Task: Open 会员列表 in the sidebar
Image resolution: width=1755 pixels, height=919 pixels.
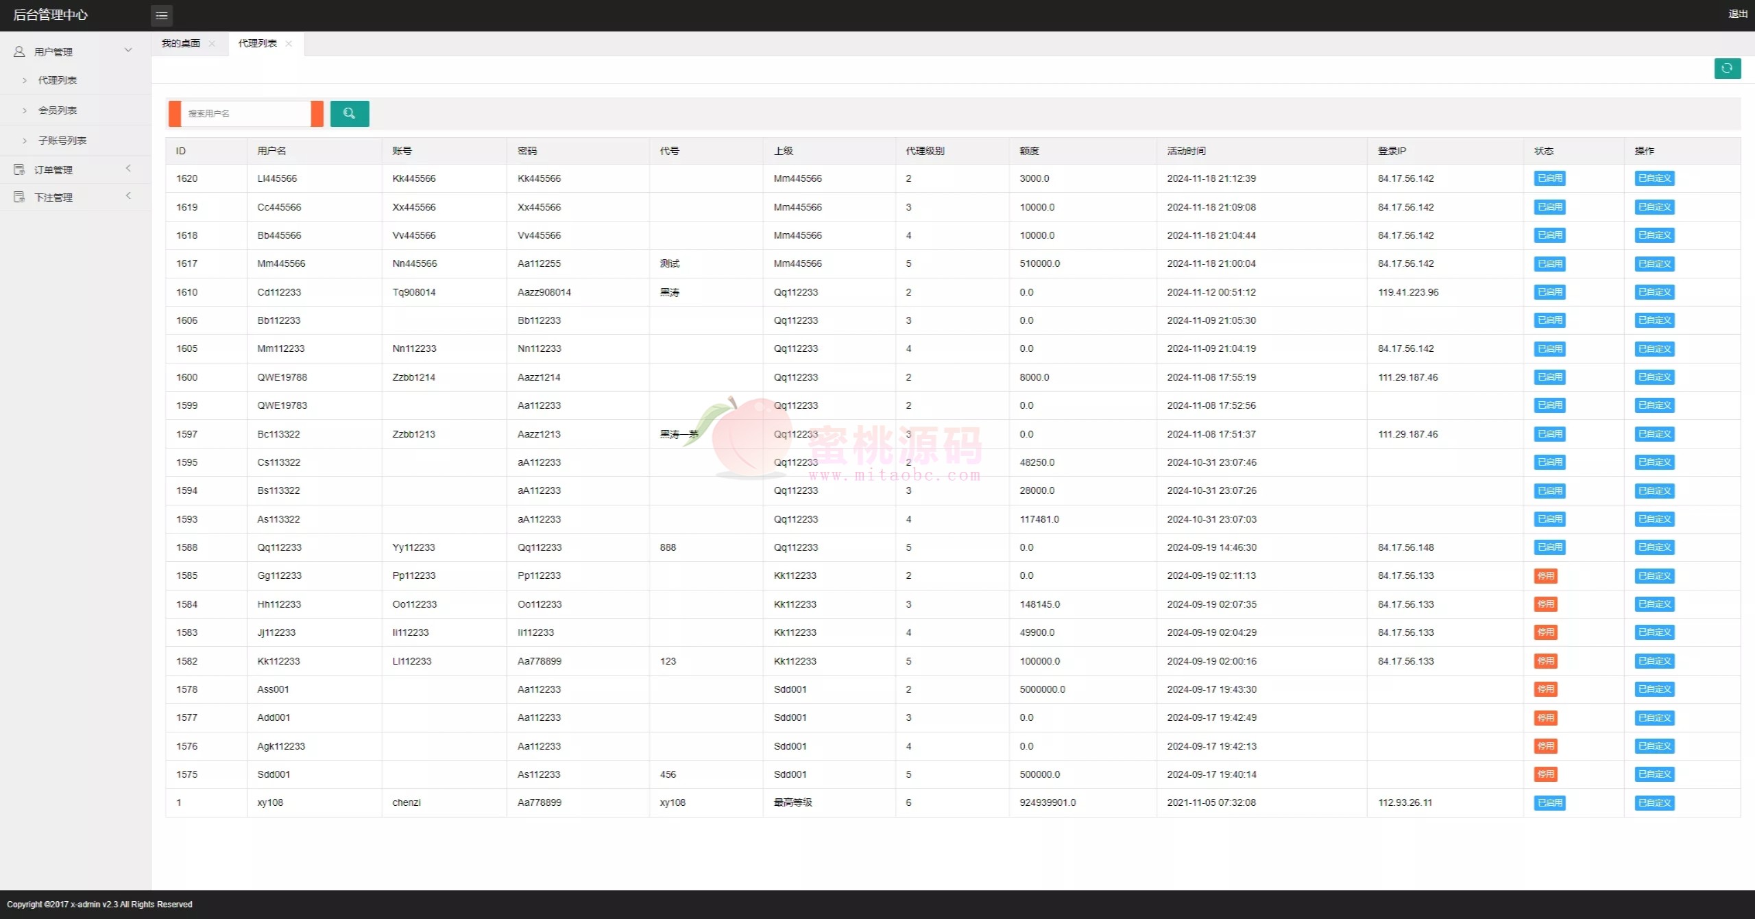Action: (58, 110)
